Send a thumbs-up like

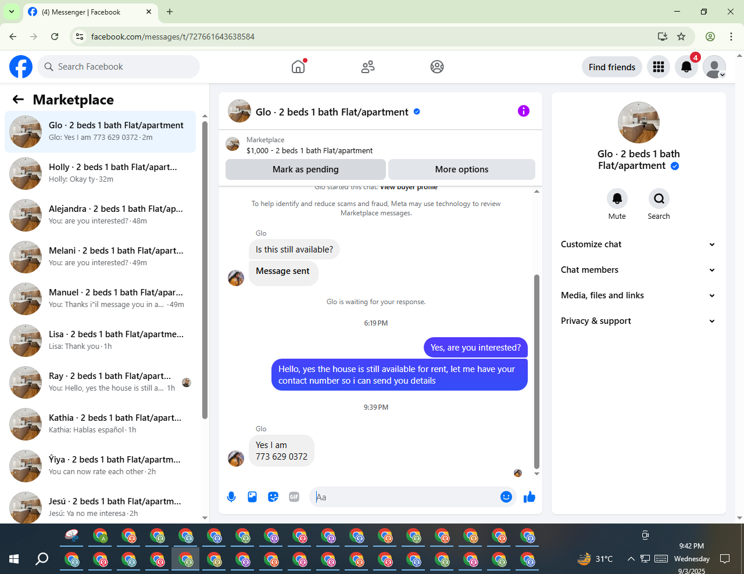[x=530, y=497]
